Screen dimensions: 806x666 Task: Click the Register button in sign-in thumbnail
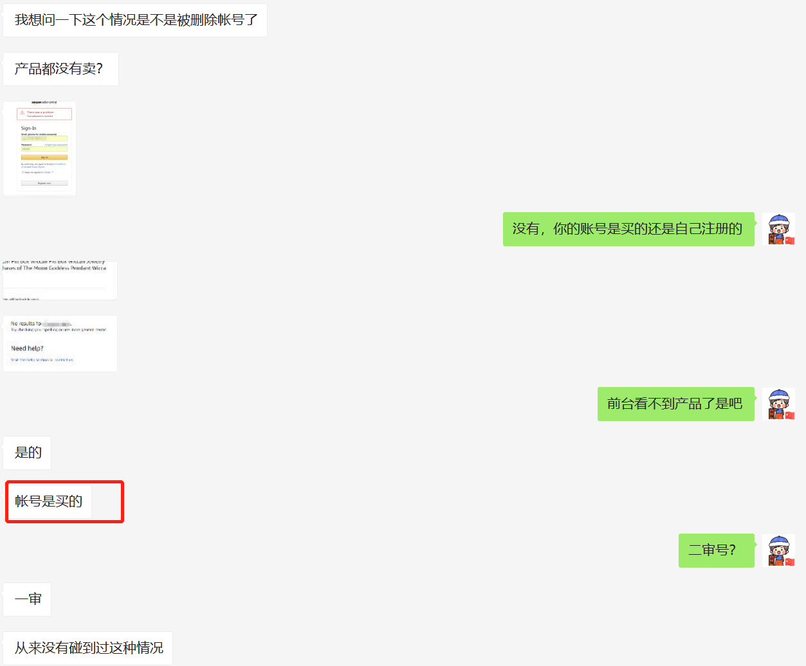44,183
